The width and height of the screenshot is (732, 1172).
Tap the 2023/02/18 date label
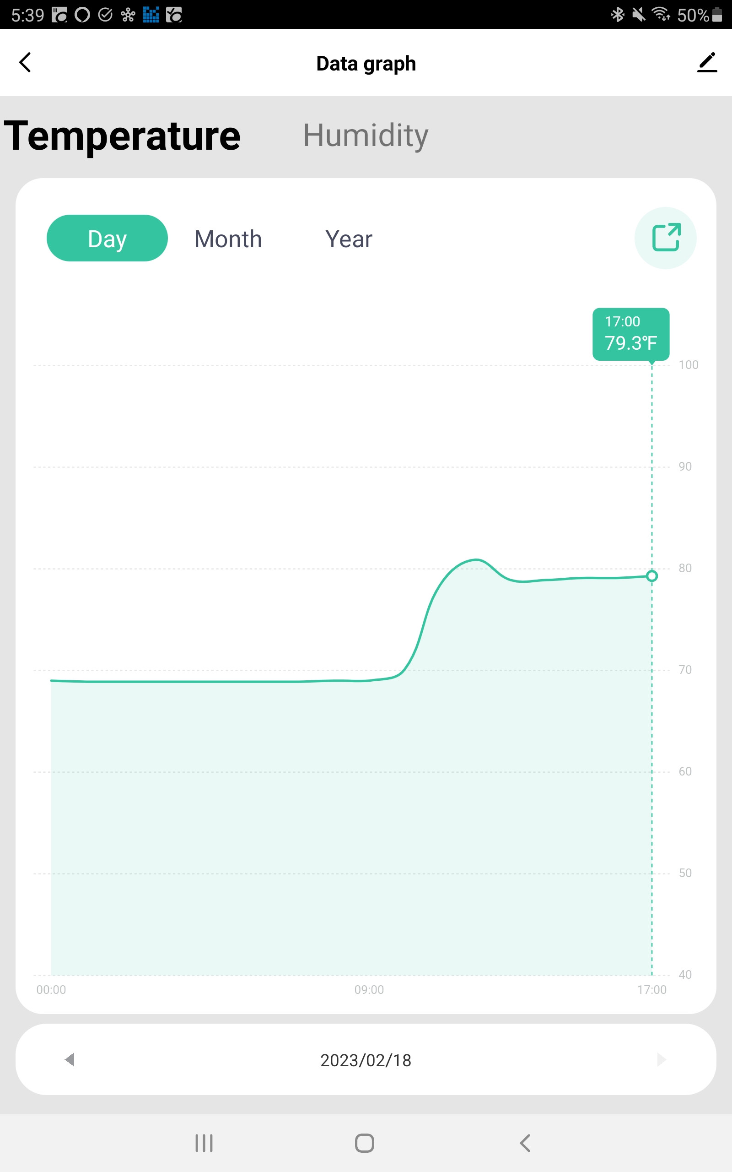pyautogui.click(x=366, y=1060)
